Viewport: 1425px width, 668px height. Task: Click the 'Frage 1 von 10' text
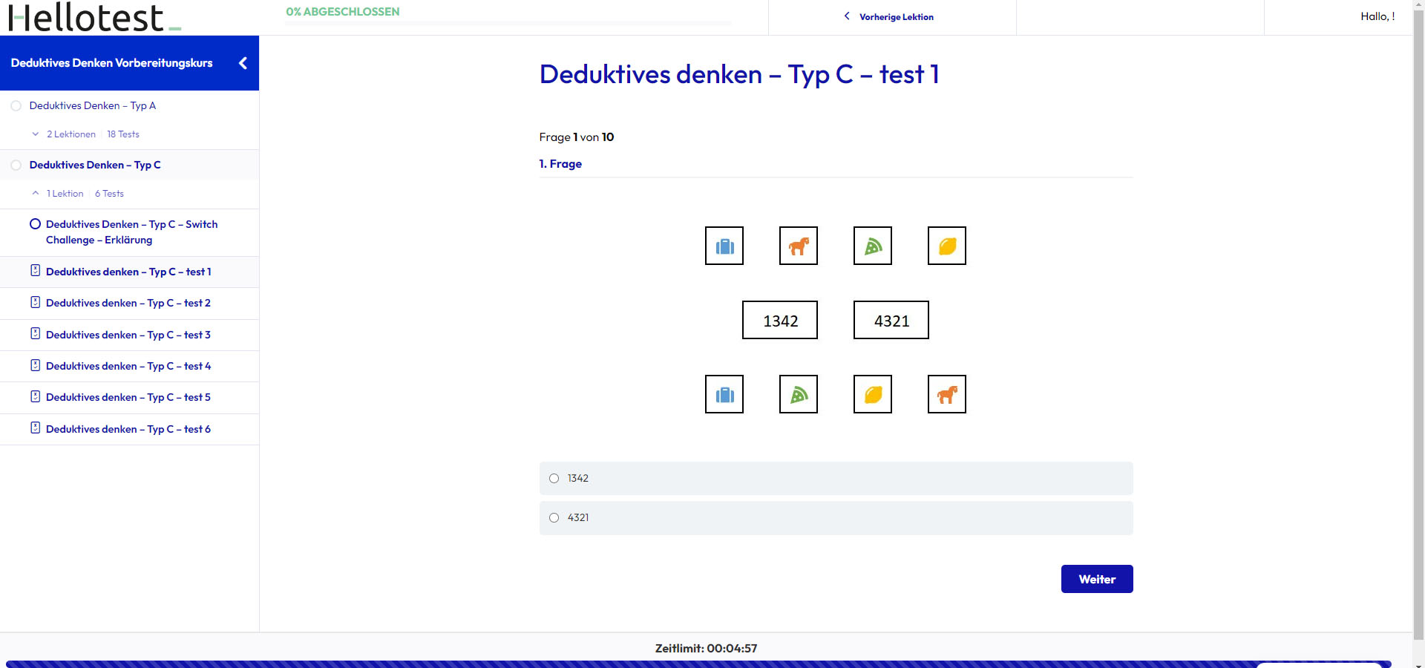577,137
